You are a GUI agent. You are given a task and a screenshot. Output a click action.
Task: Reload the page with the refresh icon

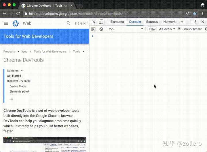(x=18, y=14)
